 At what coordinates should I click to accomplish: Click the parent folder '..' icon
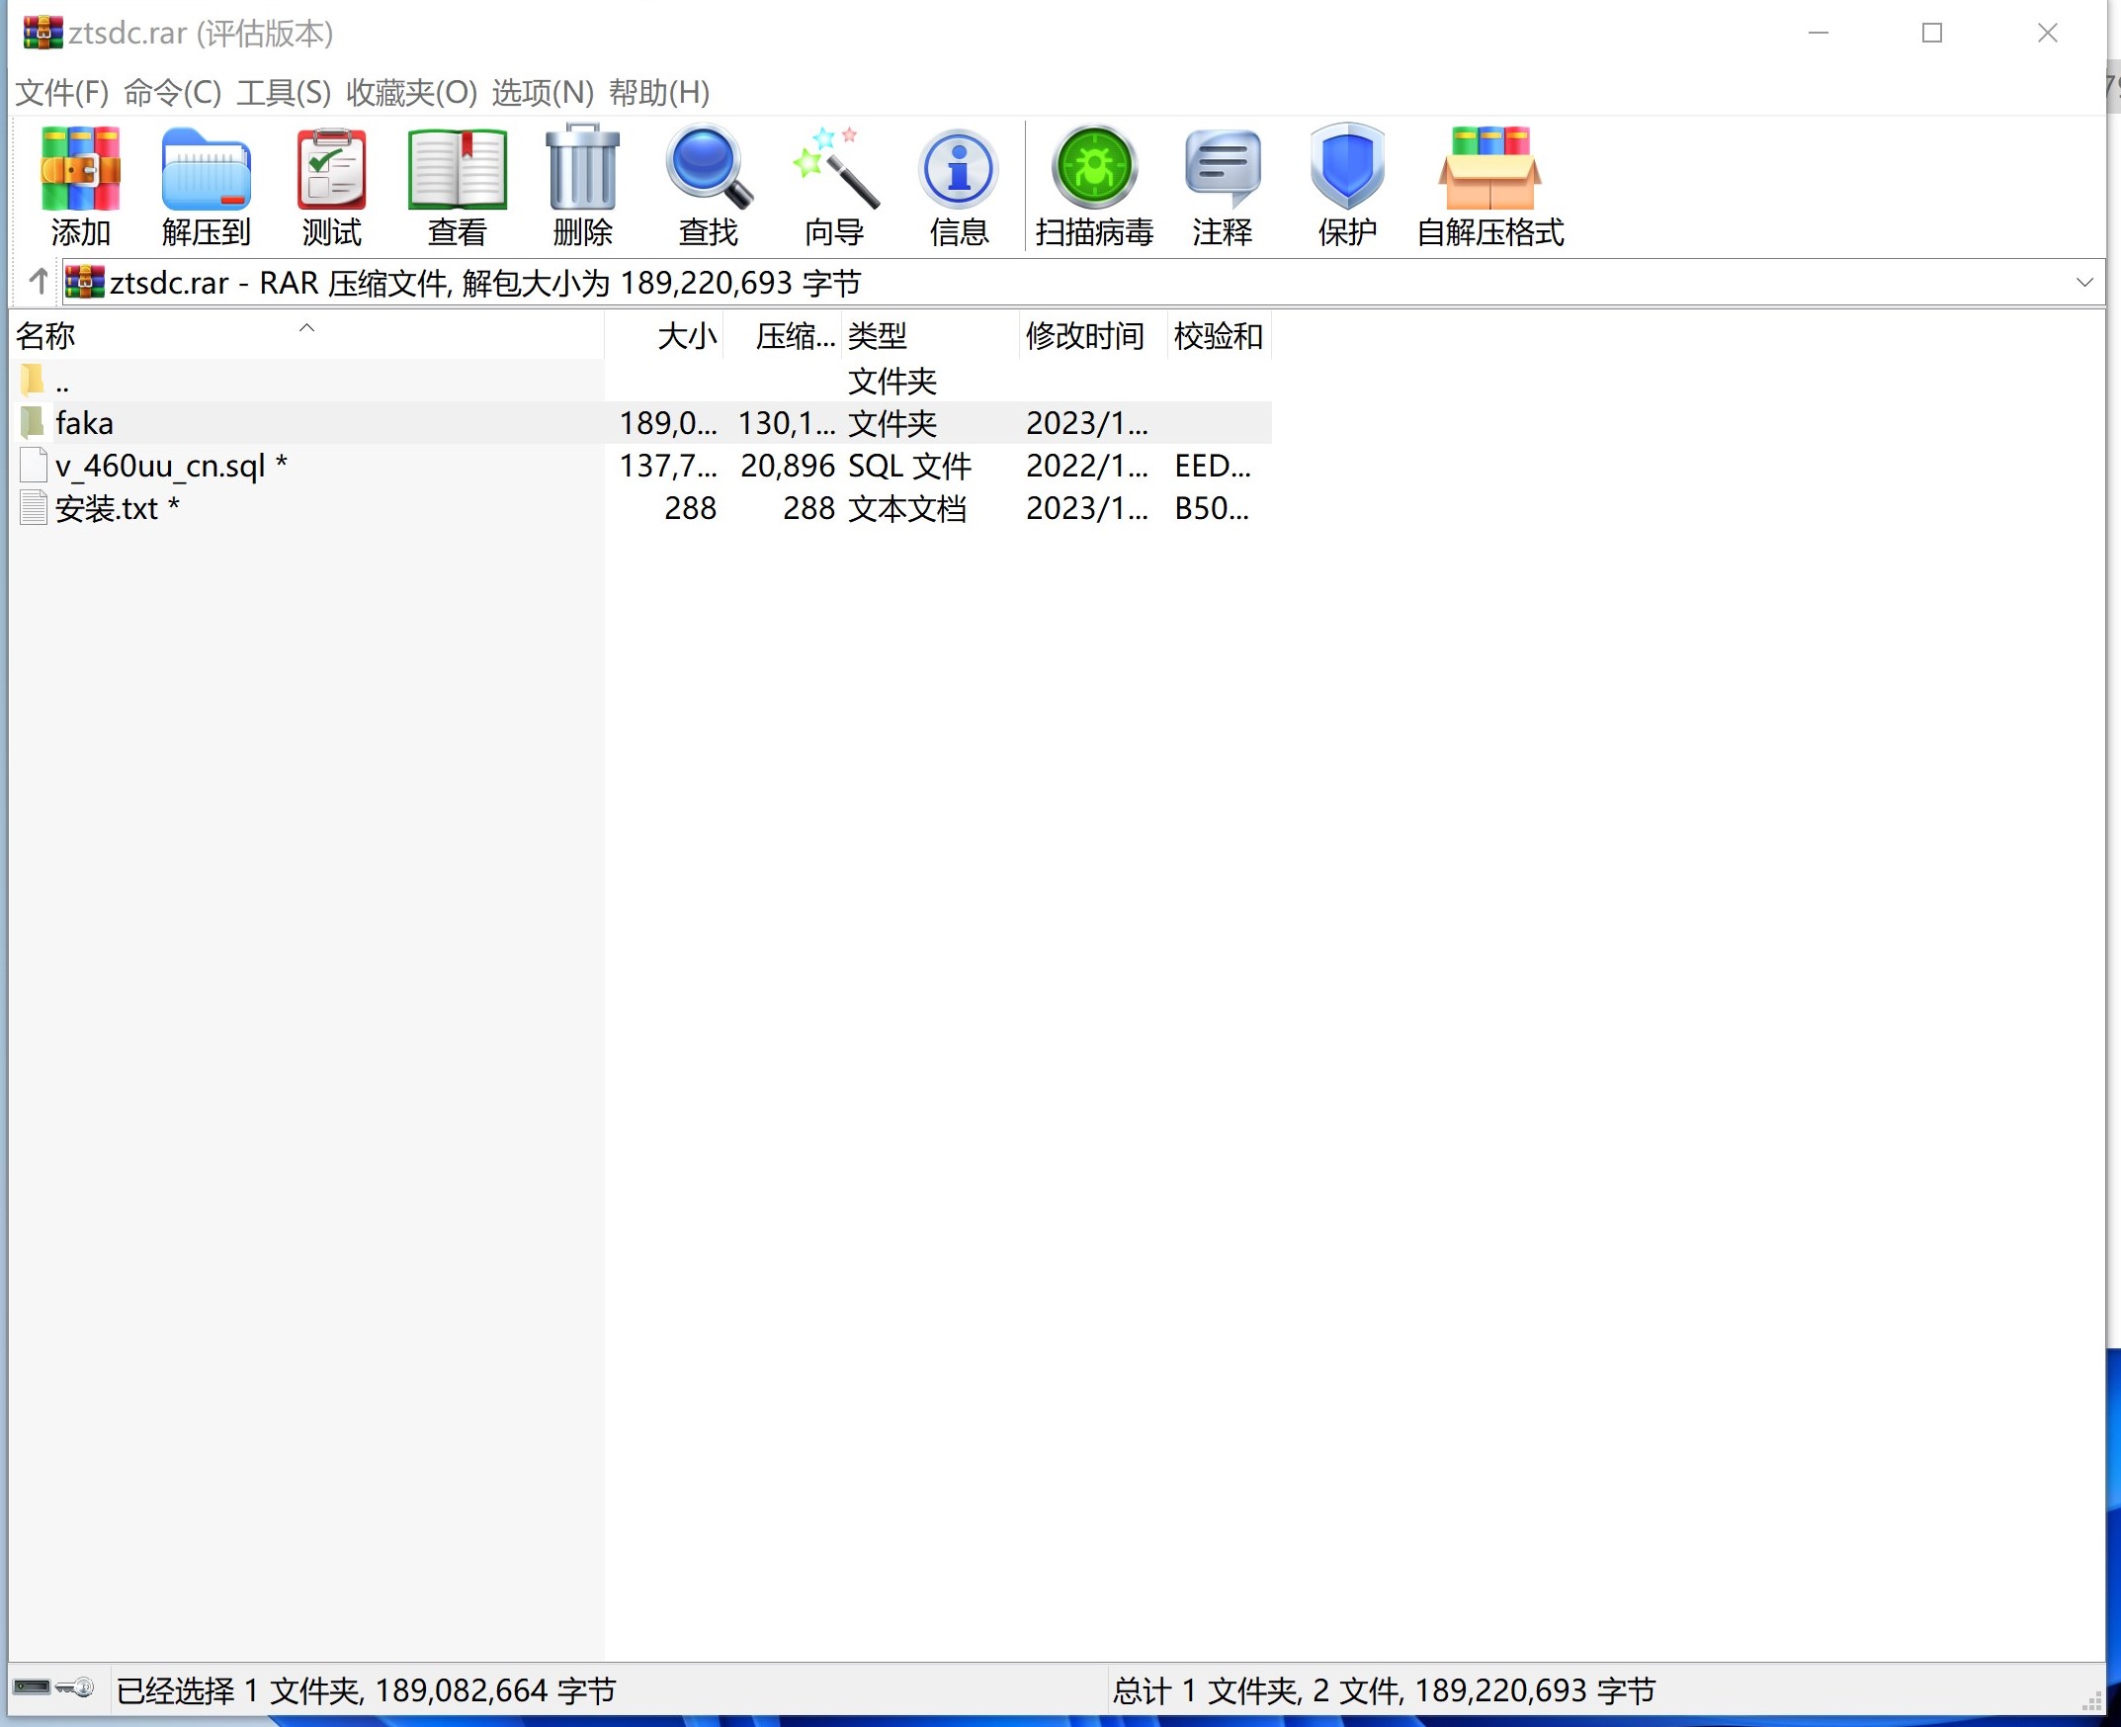point(33,379)
